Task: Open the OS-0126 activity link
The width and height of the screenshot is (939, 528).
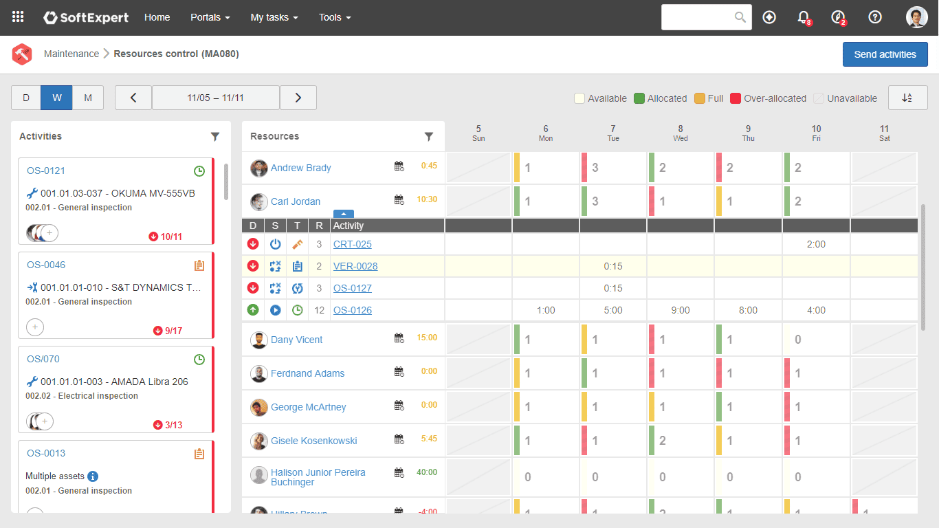Action: pos(353,309)
